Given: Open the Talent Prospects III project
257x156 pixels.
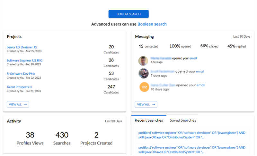Looking at the screenshot, I should click(x=19, y=87).
